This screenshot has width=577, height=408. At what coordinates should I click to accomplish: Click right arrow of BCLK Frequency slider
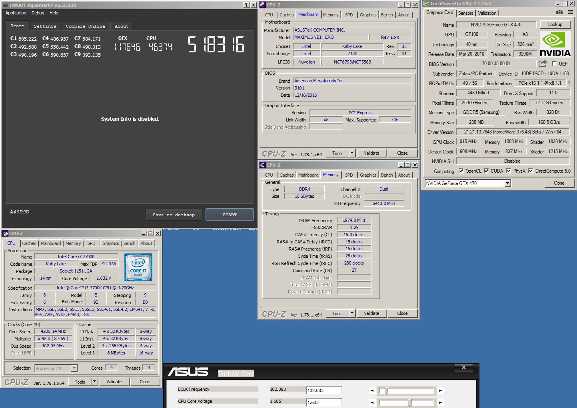click(440, 390)
